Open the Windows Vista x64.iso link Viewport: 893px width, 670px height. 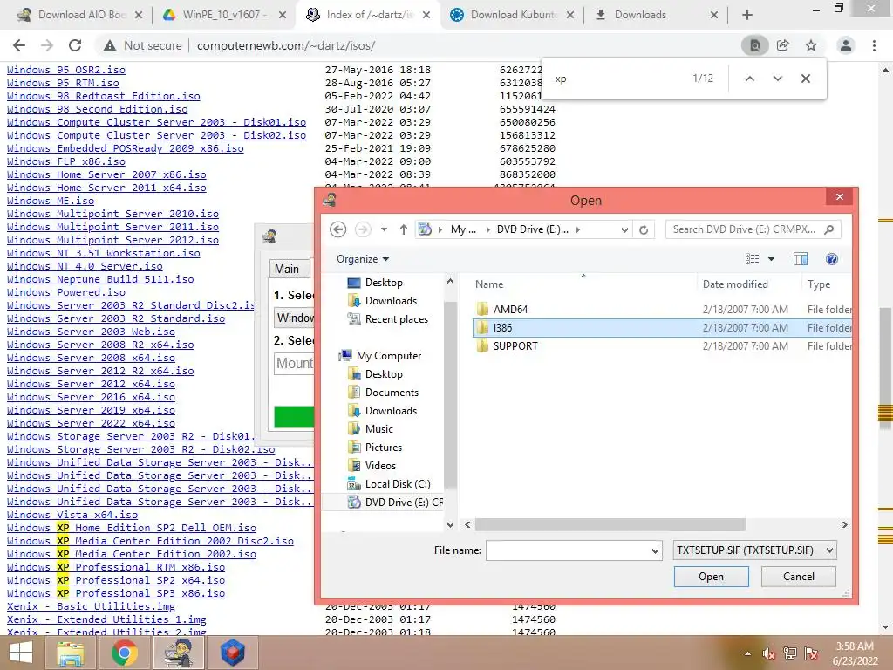tap(72, 515)
